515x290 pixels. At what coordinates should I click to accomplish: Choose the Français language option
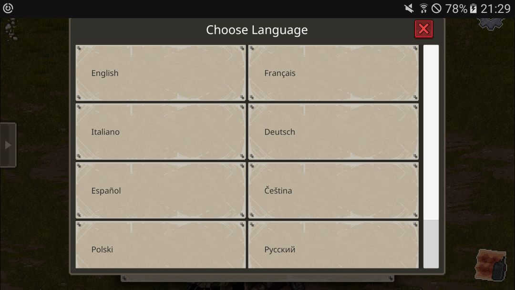coord(333,73)
